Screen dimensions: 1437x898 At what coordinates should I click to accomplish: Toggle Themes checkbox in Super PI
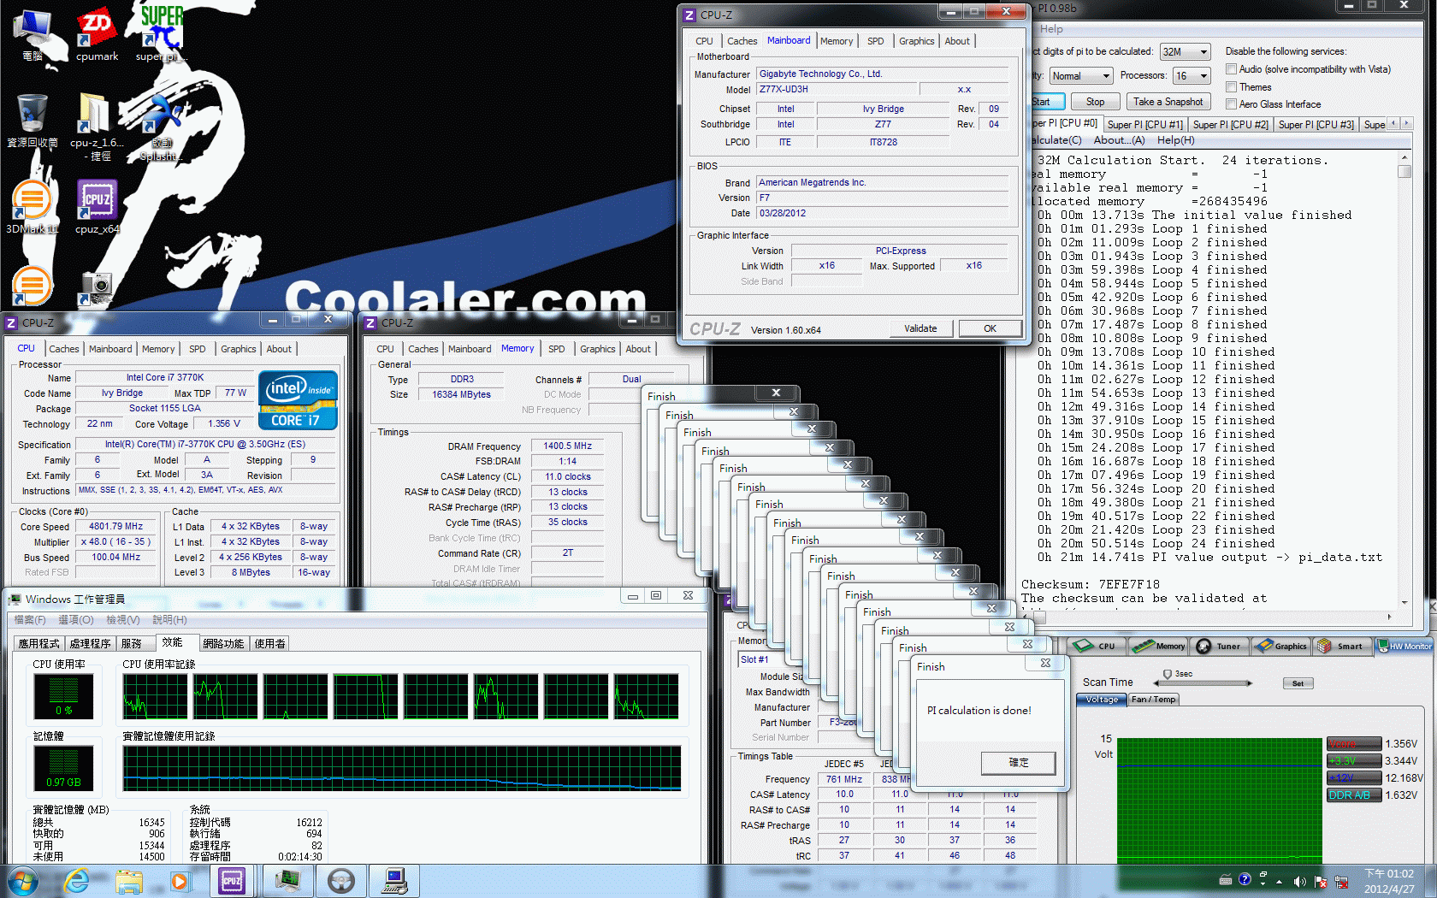click(x=1231, y=87)
